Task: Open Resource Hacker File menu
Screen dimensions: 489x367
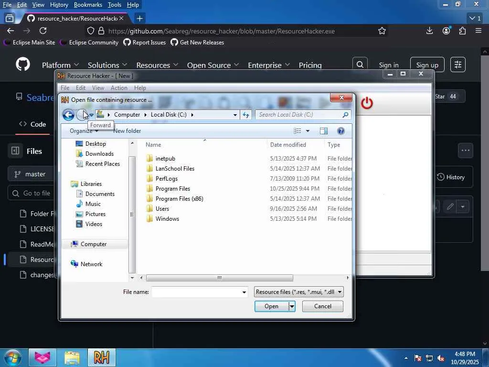Action: (x=65, y=88)
